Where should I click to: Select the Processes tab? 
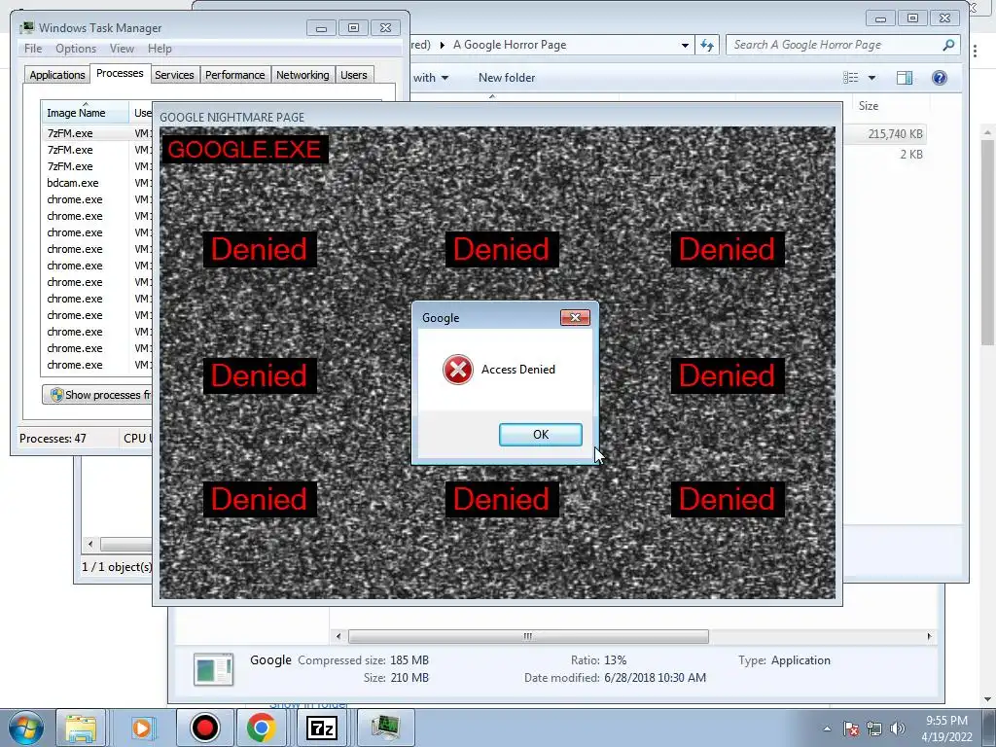120,73
